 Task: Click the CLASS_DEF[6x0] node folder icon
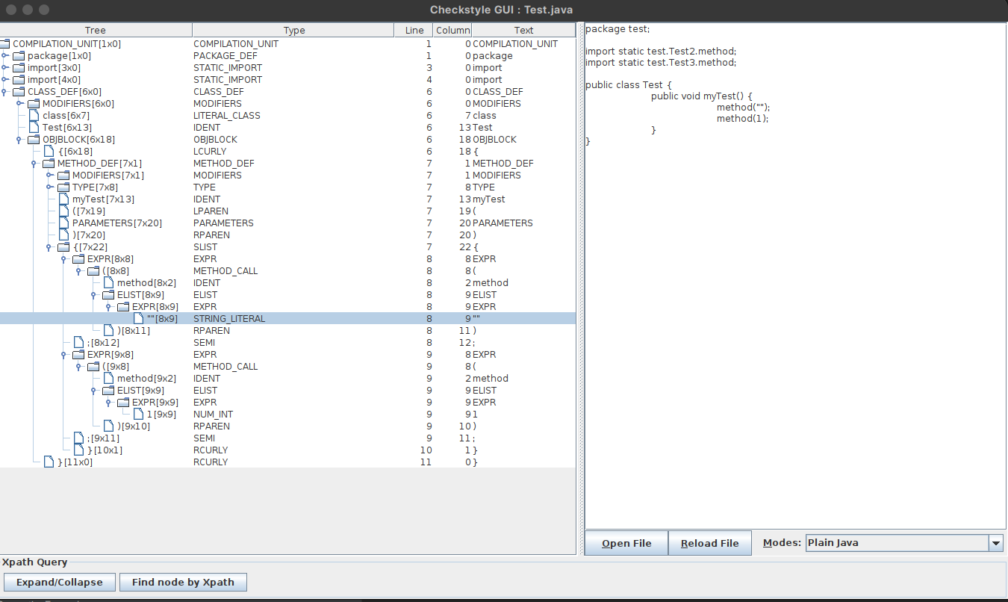19,91
